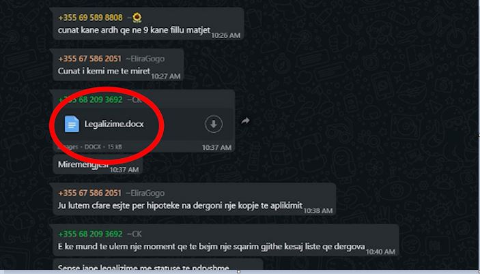Open the Legalizime.docx file name
480x274 pixels.
tap(114, 124)
